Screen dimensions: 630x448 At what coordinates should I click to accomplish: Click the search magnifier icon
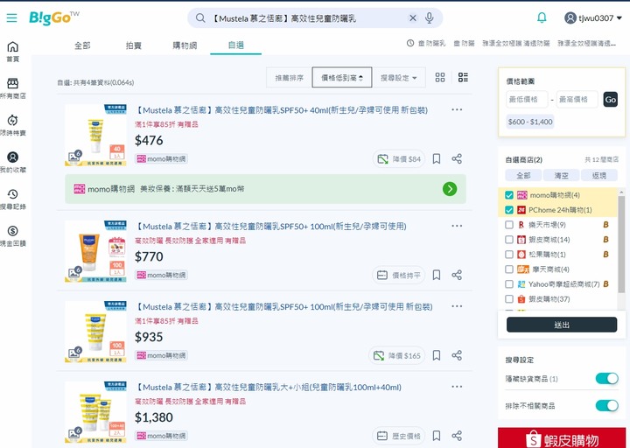pos(200,18)
